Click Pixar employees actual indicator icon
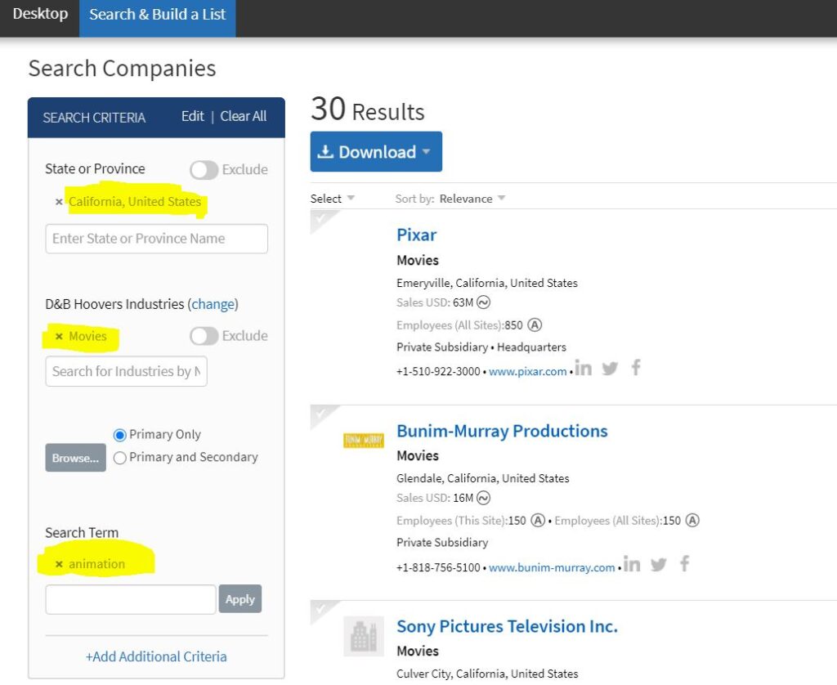 pyautogui.click(x=535, y=325)
